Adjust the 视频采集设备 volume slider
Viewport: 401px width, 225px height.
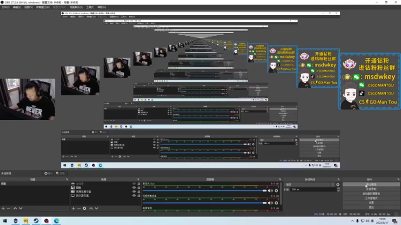point(205,203)
